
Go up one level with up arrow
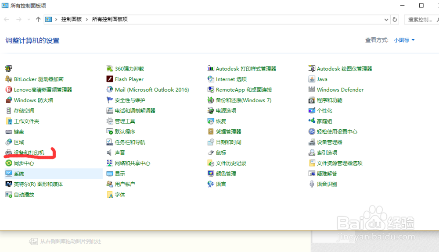pos(38,19)
